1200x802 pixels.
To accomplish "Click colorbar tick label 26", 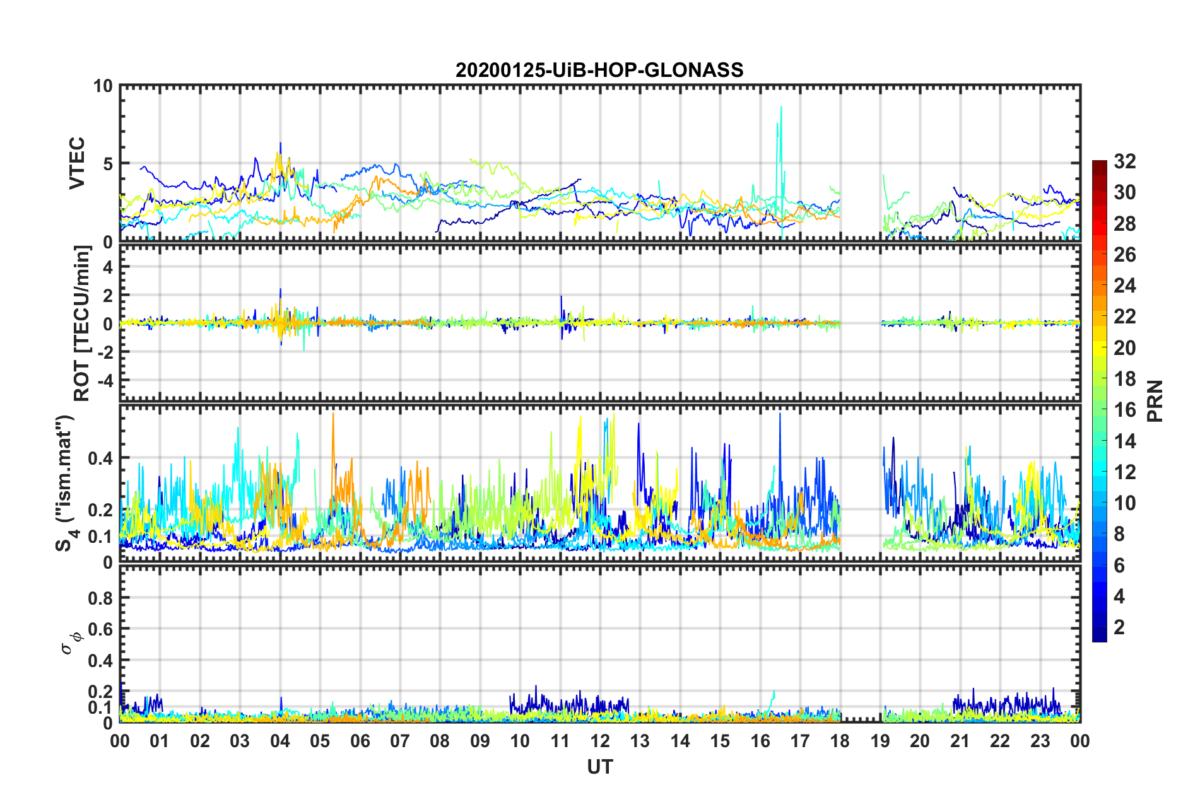I will pyautogui.click(x=1124, y=255).
